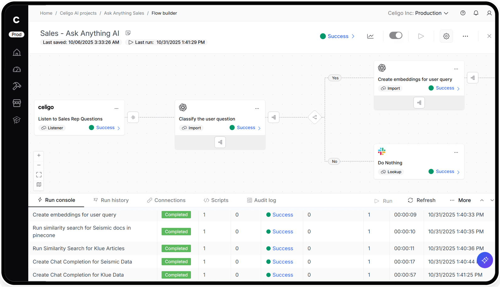Click the notifications bell icon
This screenshot has height=287, width=500.
[x=476, y=13]
